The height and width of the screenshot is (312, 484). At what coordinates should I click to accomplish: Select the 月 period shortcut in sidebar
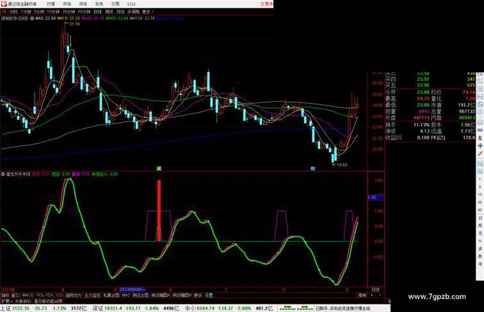(480, 233)
